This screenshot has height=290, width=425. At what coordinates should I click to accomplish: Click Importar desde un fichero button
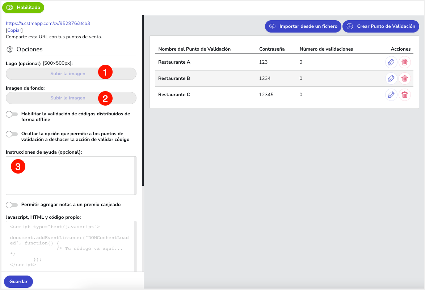(303, 26)
